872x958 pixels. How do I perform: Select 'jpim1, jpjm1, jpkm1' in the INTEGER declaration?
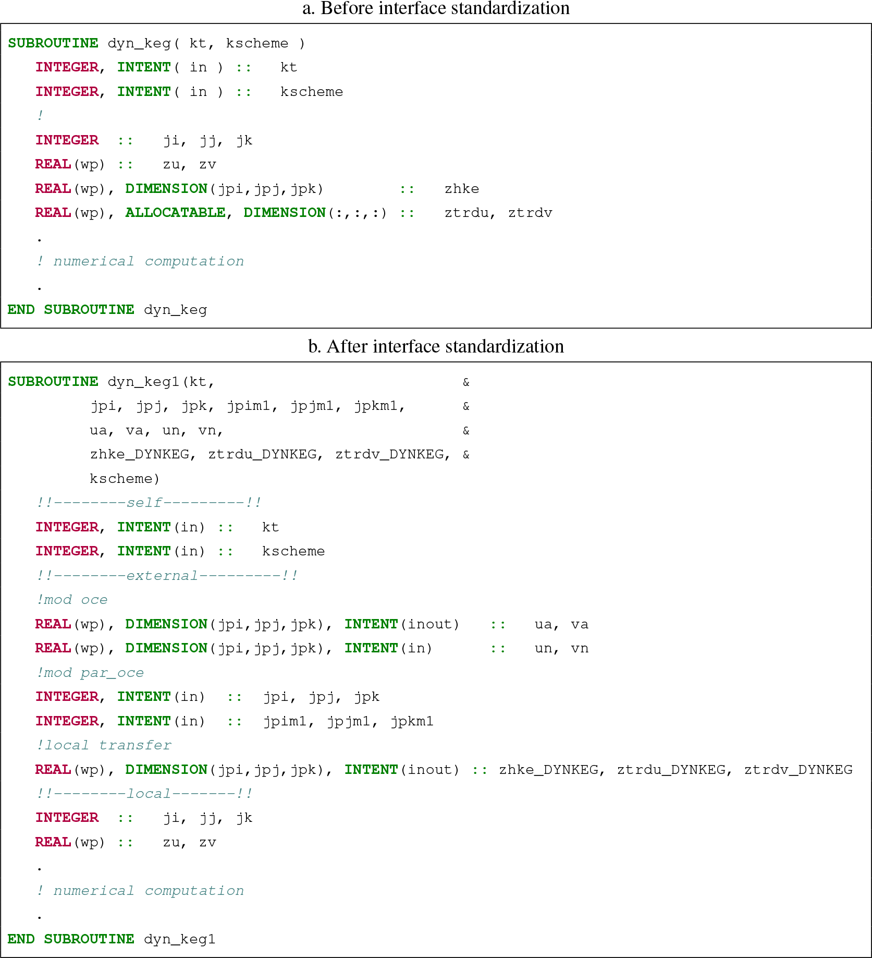(x=348, y=721)
